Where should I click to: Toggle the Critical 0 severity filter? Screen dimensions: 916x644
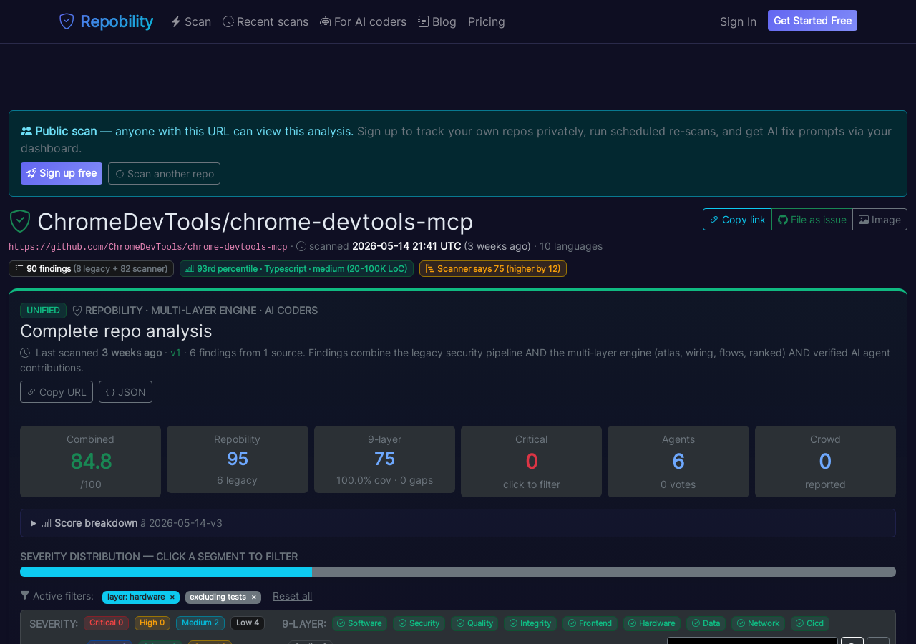point(106,623)
